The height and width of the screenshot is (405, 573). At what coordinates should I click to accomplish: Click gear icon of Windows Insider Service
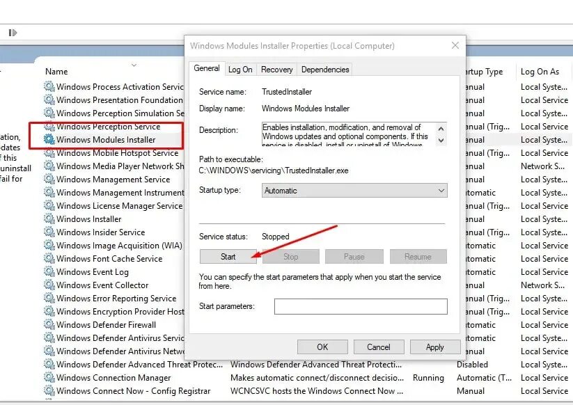click(x=49, y=232)
